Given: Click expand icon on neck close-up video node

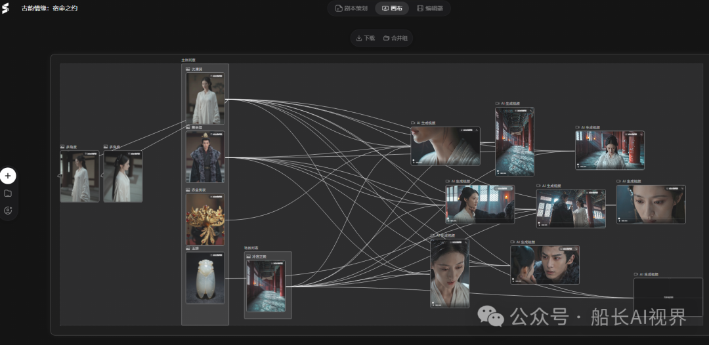Looking at the screenshot, I should pos(477,130).
